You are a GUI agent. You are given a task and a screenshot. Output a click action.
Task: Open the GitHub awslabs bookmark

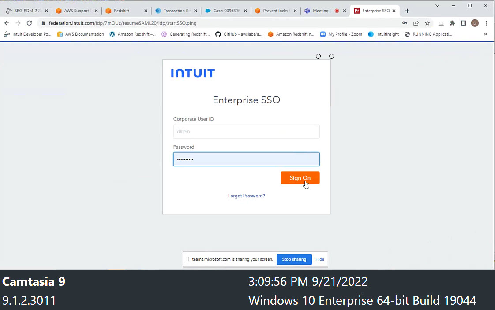239,34
